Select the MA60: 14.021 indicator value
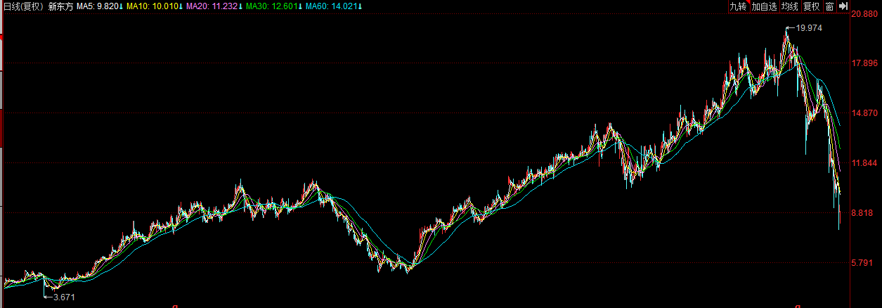Viewport: 882px width, 308px height. pos(335,6)
